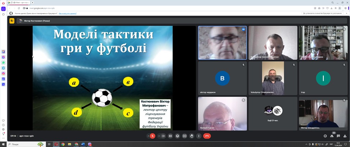Screen dimensions: 350x147
Task: Start presenting your screen
Action: coord(184,136)
